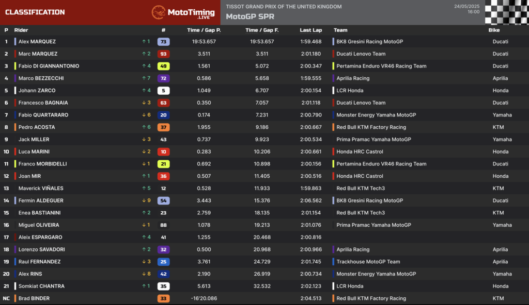The image size is (529, 305).
Task: Select rider number badge 35
Action: [163, 286]
